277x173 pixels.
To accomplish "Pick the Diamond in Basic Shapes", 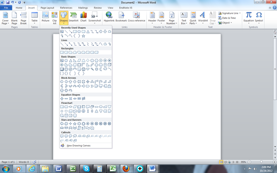I will click(88, 60).
